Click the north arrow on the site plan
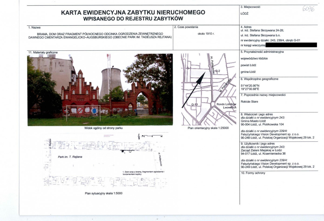The width and height of the screenshot is (324, 221). [x=139, y=136]
